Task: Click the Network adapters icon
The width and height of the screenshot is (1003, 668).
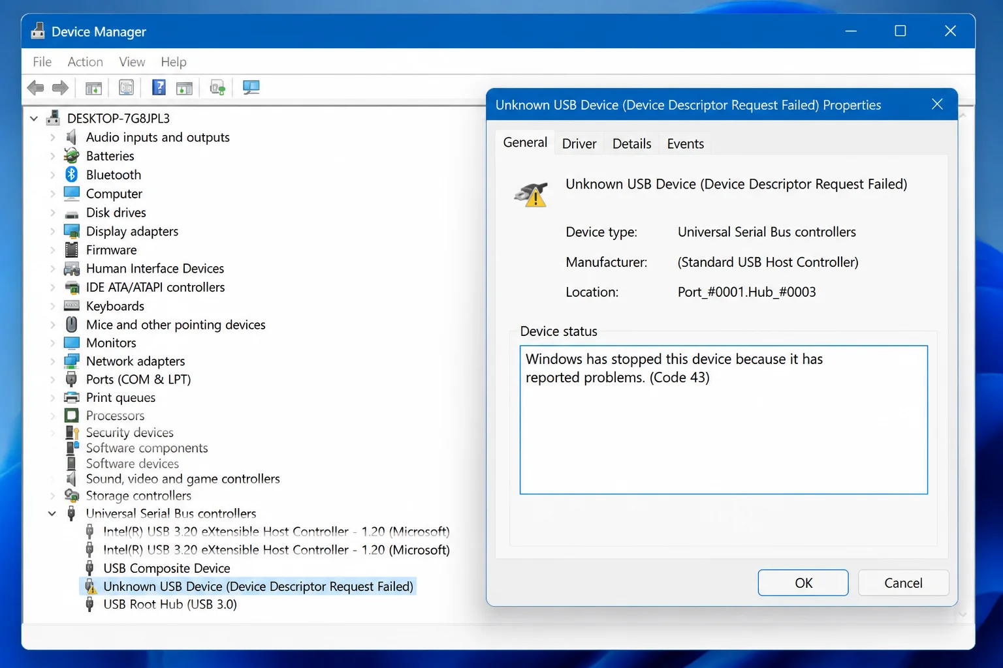Action: 71,361
